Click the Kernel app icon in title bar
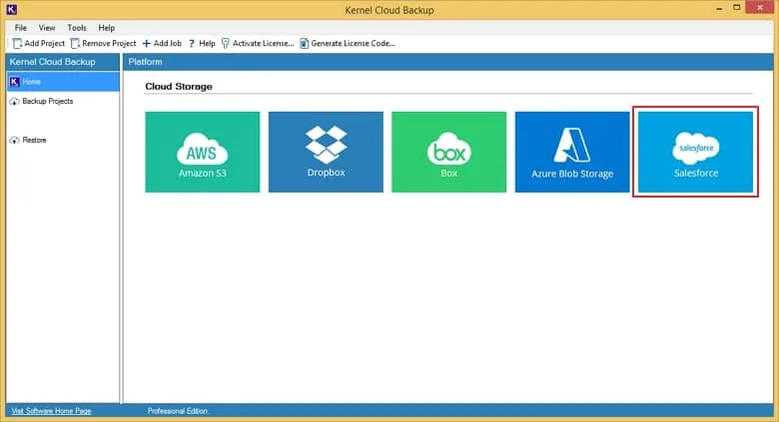This screenshot has height=422, width=779. pyautogui.click(x=12, y=9)
